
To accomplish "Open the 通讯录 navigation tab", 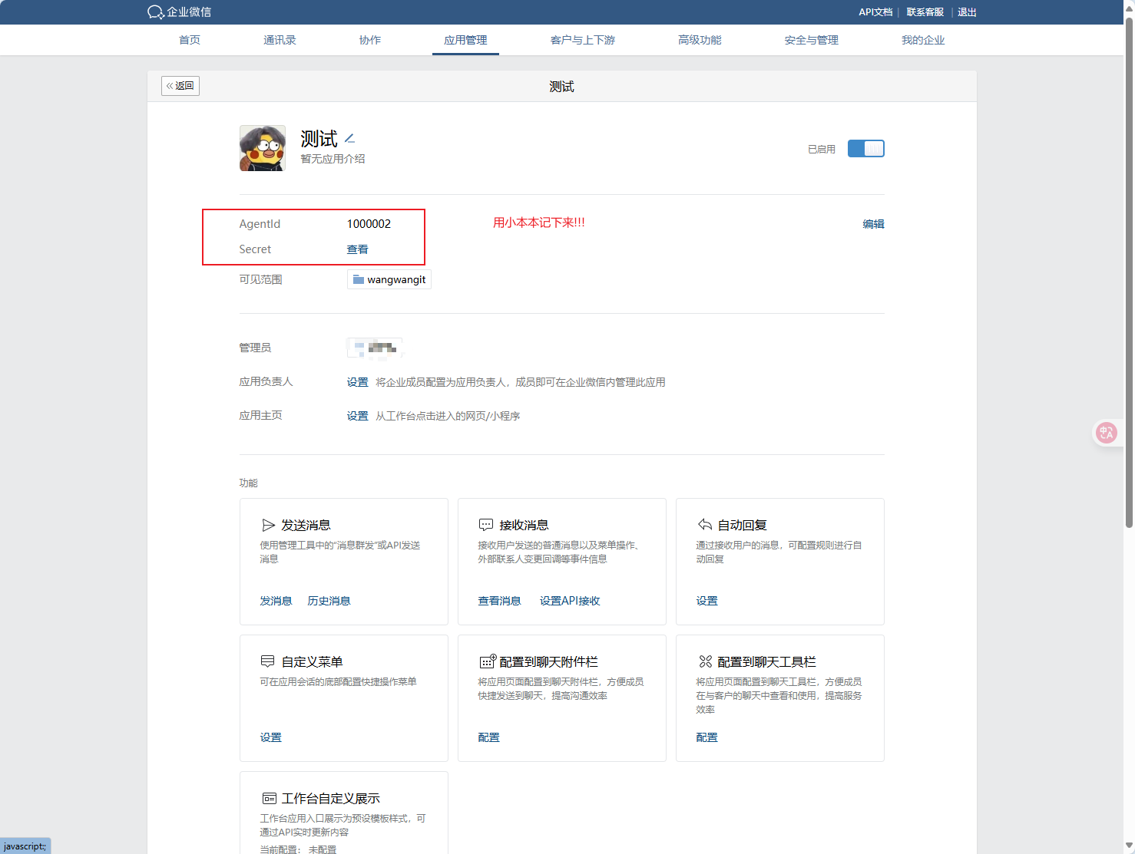I will point(280,40).
